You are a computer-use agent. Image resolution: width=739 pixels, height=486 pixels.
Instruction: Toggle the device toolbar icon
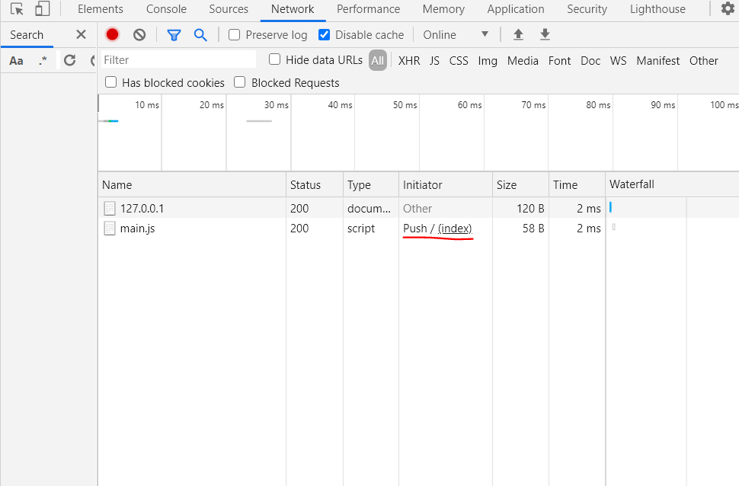(42, 9)
